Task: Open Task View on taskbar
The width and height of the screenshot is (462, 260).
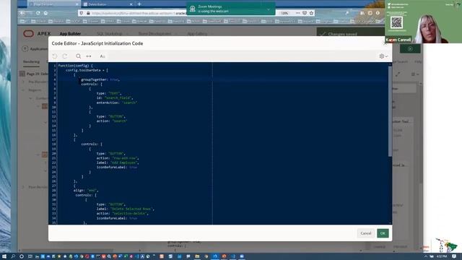Action: point(30,256)
